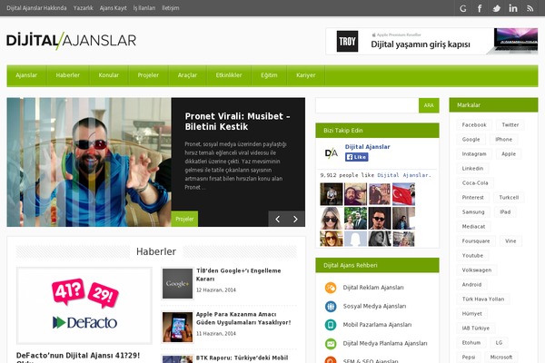Click the Dijital Reklam Ajansları orange icon

pos(331,288)
